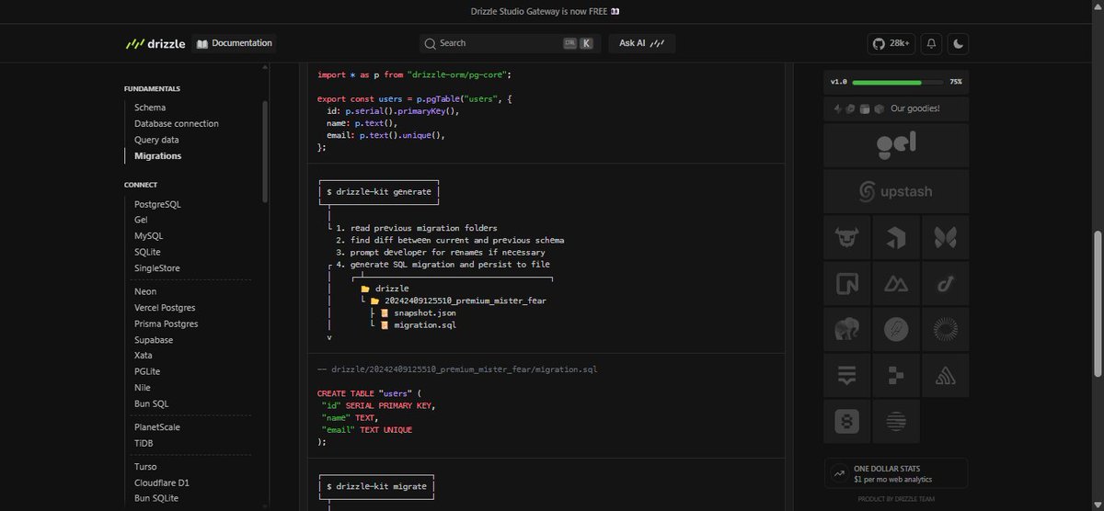Focus the Search input field
Image resolution: width=1104 pixels, height=511 pixels.
click(509, 43)
